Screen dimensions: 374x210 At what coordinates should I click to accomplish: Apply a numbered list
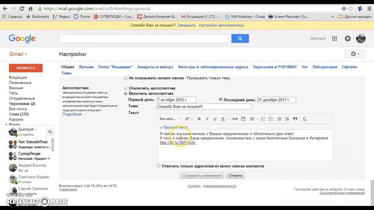pos(263,119)
